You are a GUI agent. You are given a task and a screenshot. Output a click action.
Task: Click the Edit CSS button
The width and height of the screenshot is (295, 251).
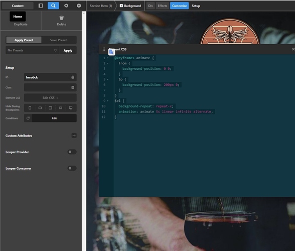click(50, 98)
